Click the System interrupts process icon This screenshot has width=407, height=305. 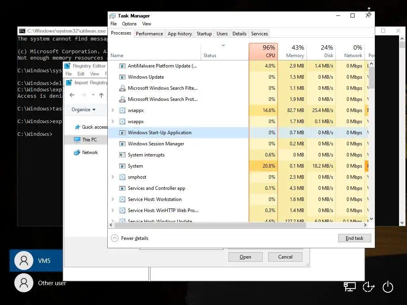coord(122,155)
